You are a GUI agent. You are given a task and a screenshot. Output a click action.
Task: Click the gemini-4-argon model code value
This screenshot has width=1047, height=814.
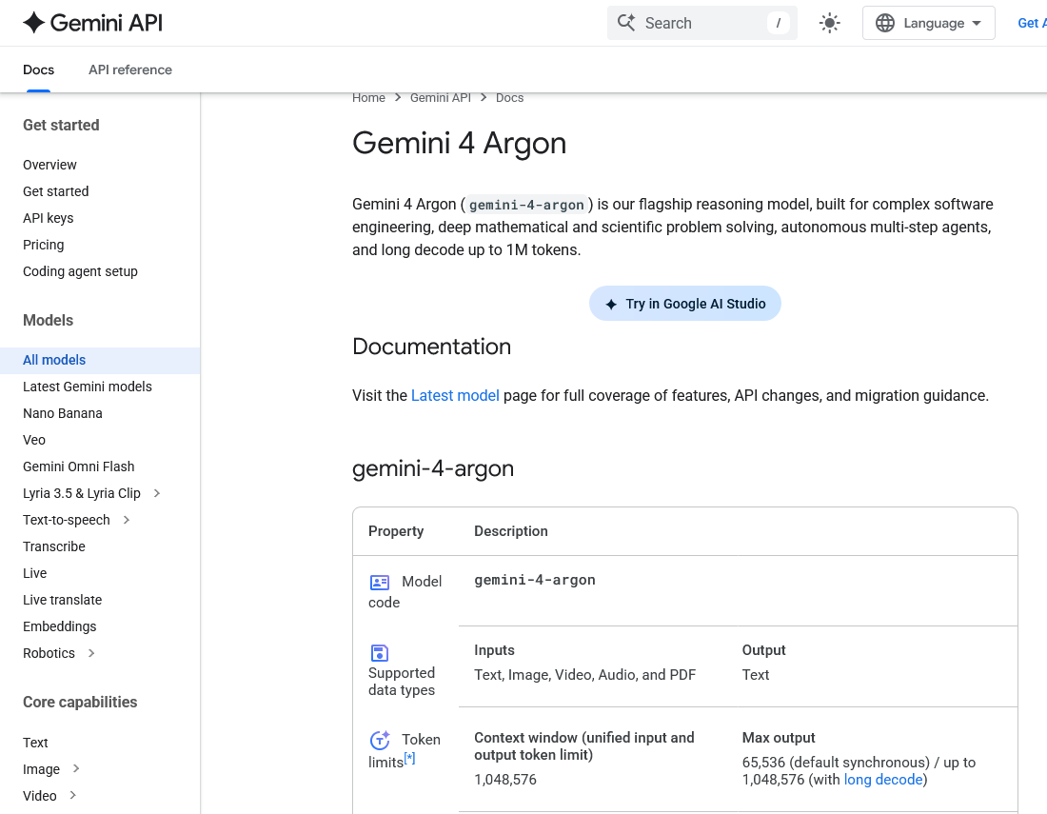pos(534,581)
